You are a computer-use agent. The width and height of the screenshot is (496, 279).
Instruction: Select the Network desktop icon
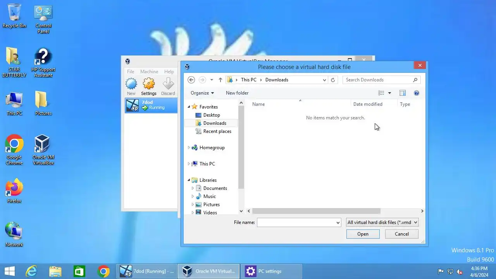pos(14,234)
